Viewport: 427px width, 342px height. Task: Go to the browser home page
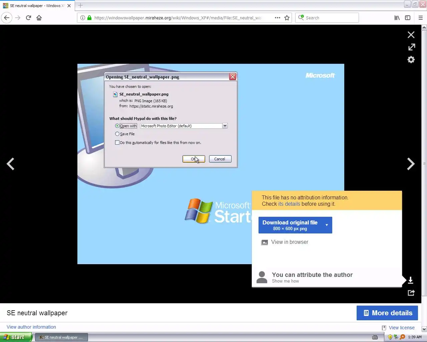(x=39, y=18)
